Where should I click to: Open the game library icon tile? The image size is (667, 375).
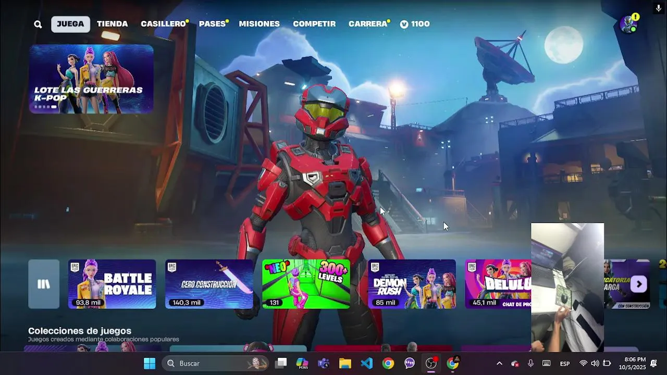44,284
